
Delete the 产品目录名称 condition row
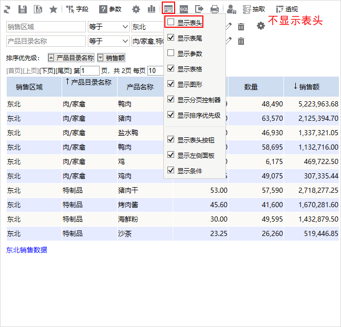[241, 41]
